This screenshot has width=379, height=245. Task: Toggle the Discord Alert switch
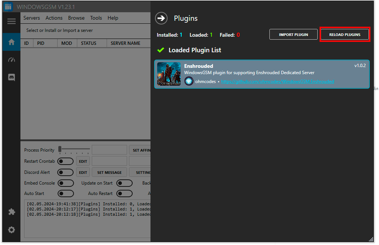pyautogui.click(x=65, y=172)
